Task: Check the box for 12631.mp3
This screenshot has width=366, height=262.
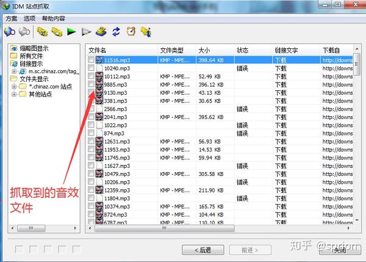Action: pyautogui.click(x=91, y=141)
